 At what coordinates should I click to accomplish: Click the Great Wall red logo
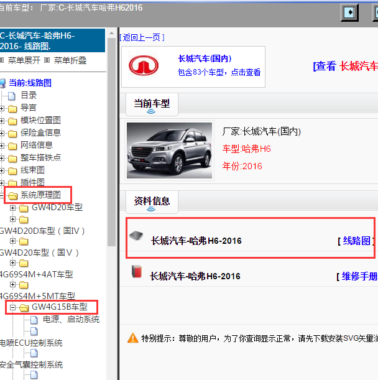click(144, 65)
